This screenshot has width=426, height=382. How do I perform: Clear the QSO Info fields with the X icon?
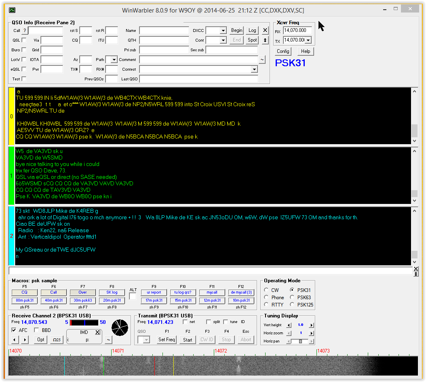point(265,30)
